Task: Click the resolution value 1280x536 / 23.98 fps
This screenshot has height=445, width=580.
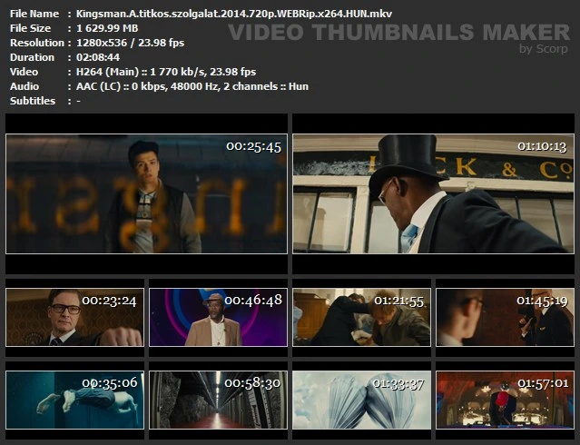Action: pos(130,43)
